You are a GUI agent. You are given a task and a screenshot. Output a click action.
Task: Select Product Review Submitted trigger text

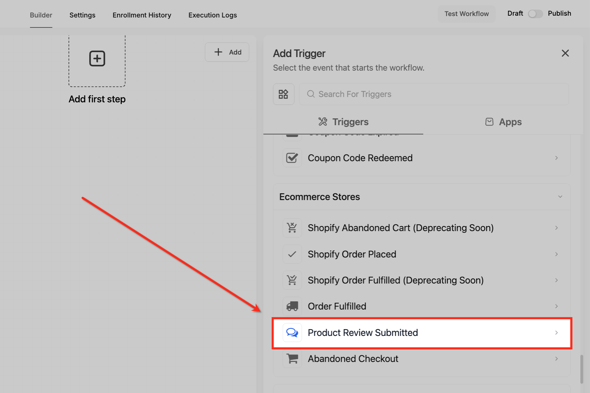(x=363, y=333)
